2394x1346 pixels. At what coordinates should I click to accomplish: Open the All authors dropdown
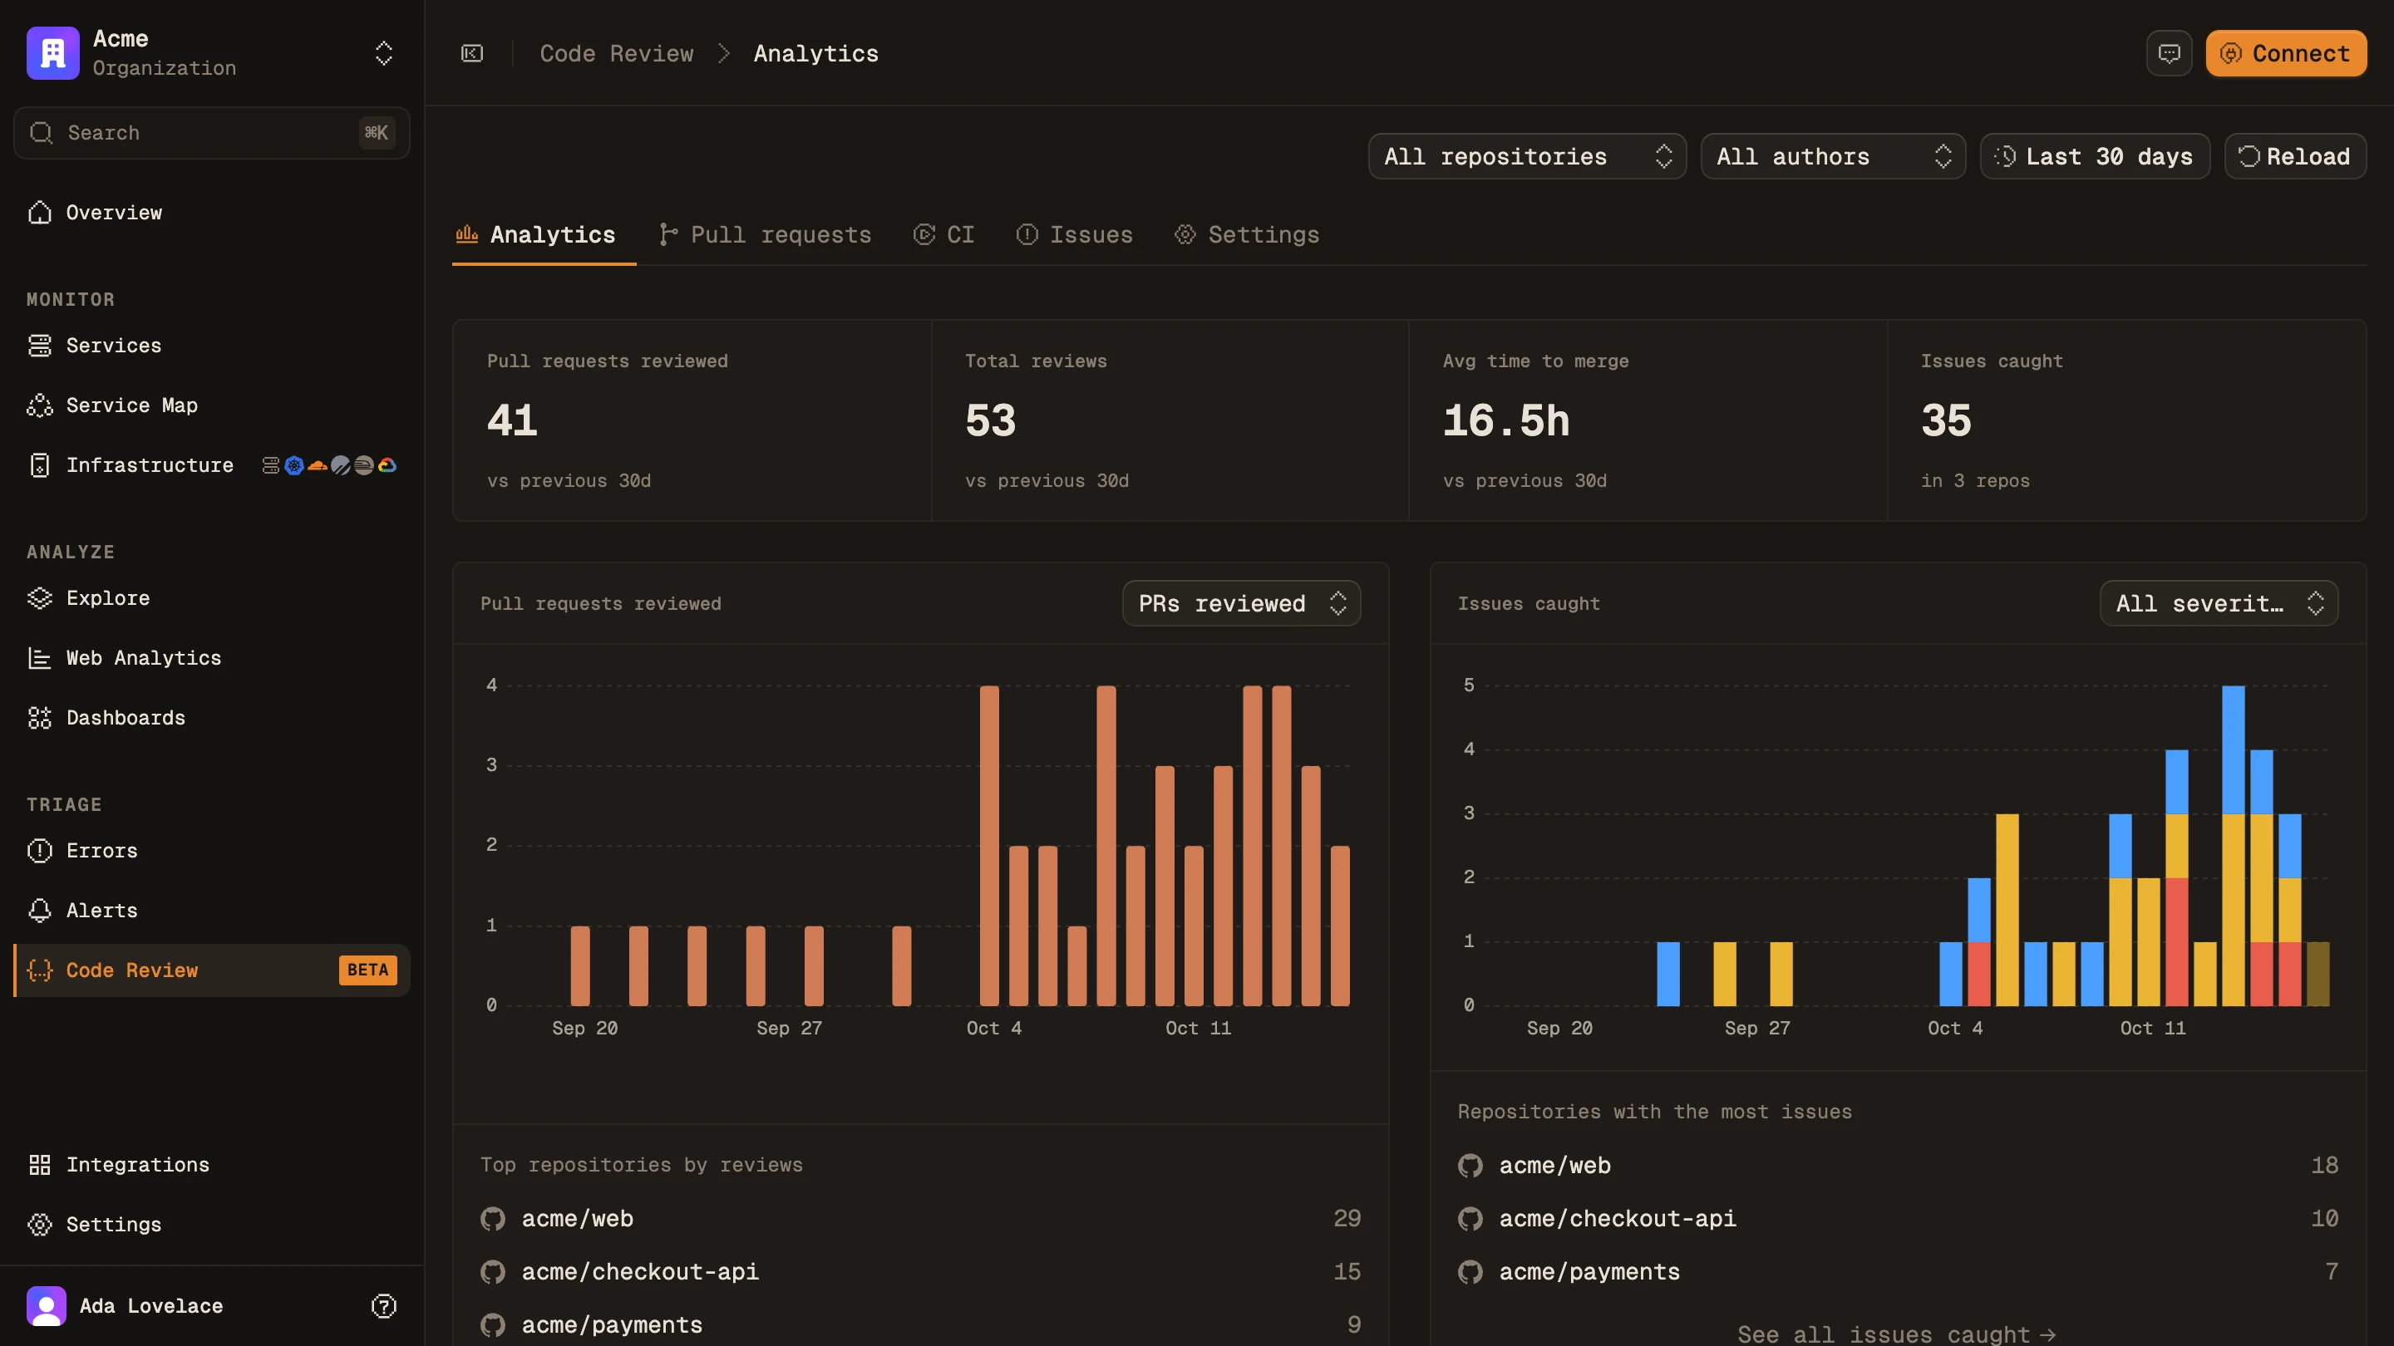coord(1833,156)
